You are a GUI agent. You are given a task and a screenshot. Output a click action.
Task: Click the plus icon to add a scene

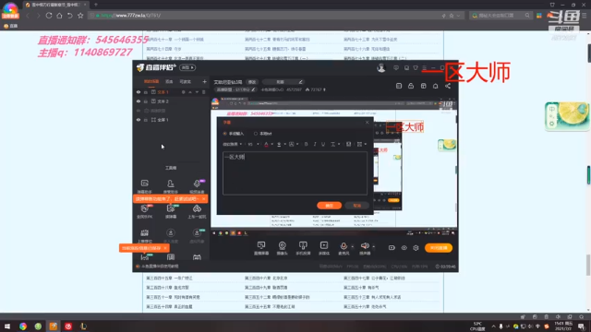[x=205, y=82]
